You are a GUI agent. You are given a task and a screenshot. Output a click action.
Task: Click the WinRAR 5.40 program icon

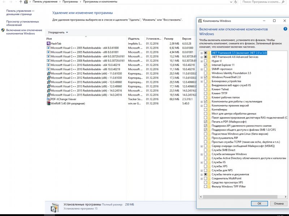(48, 103)
